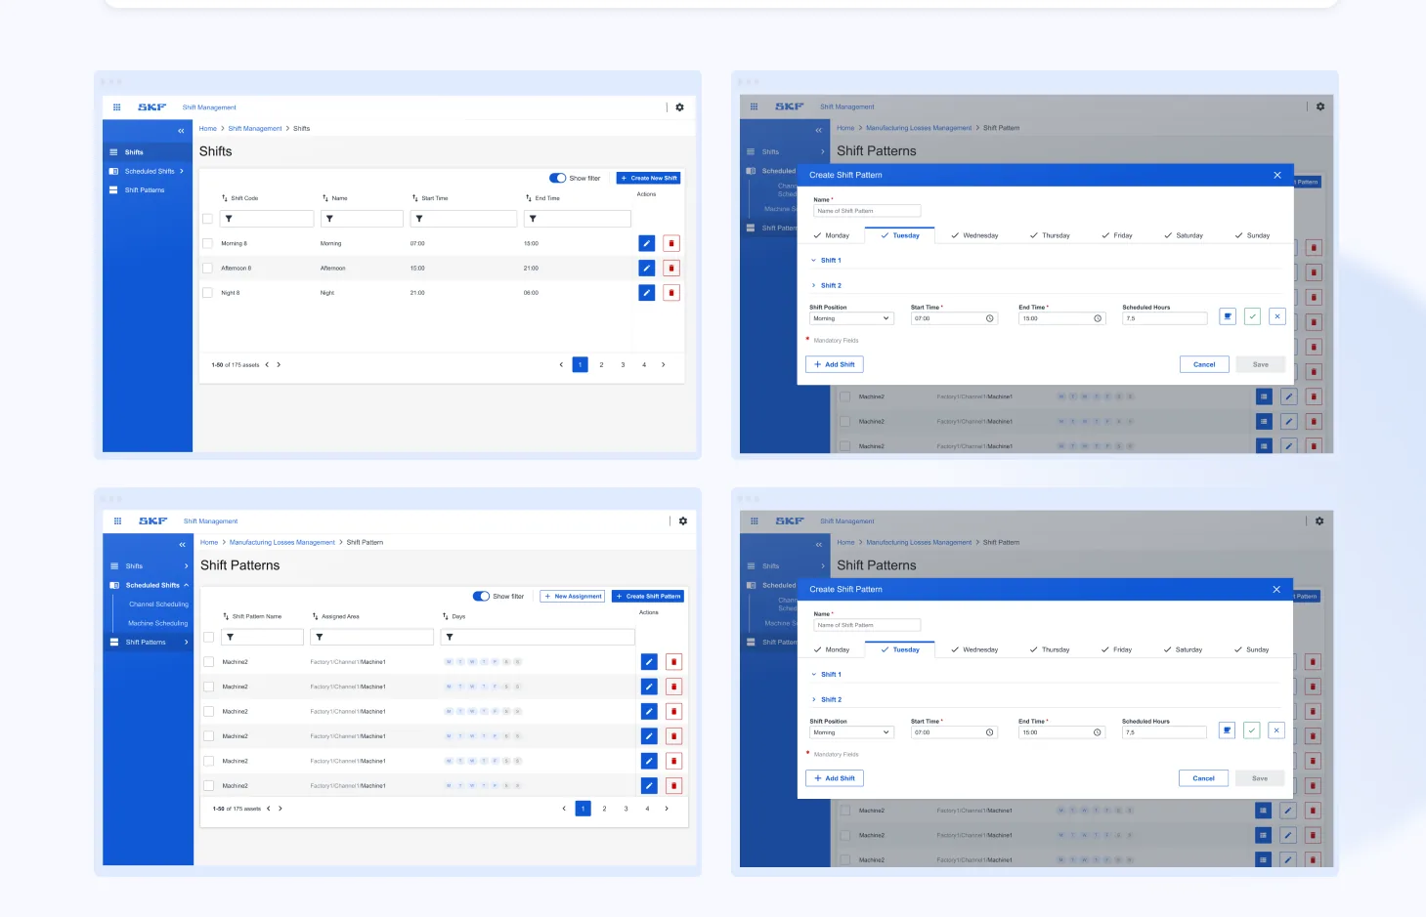Image resolution: width=1426 pixels, height=917 pixels.
Task: Switch to the Friday tab in the lower dialog
Action: point(1117,649)
